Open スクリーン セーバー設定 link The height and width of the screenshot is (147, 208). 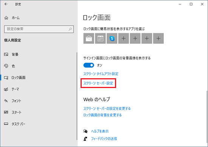[98, 83]
